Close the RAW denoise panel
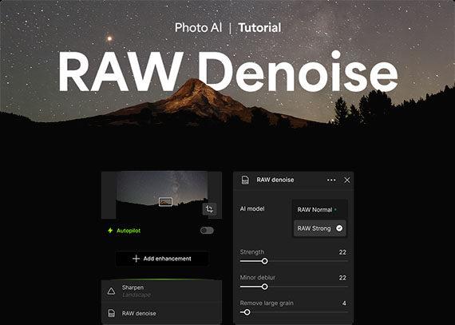The width and height of the screenshot is (455, 325). [347, 180]
